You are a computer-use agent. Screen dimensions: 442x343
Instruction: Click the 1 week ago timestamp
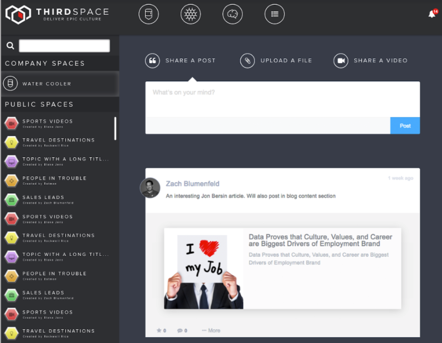coord(401,178)
